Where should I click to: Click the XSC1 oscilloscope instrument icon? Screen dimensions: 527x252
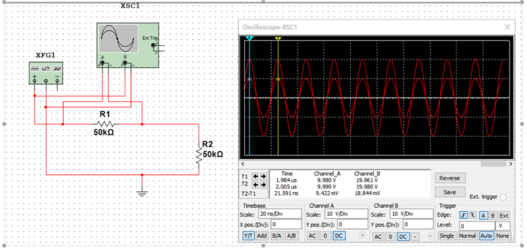click(x=128, y=45)
